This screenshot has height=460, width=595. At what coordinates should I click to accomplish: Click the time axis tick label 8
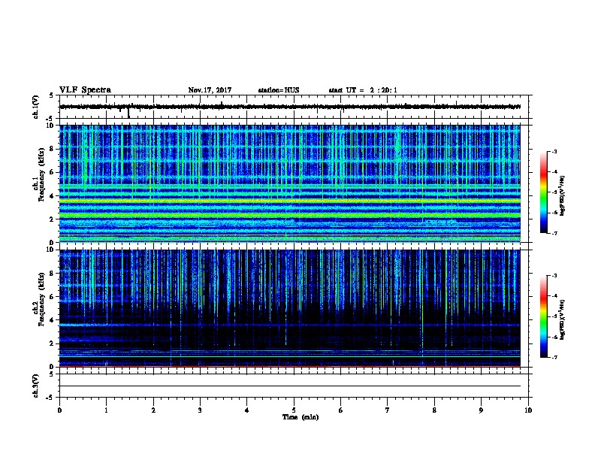coord(434,410)
